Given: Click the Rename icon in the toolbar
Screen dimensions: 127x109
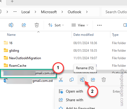Looking at the screenshot, I should coord(11,25).
